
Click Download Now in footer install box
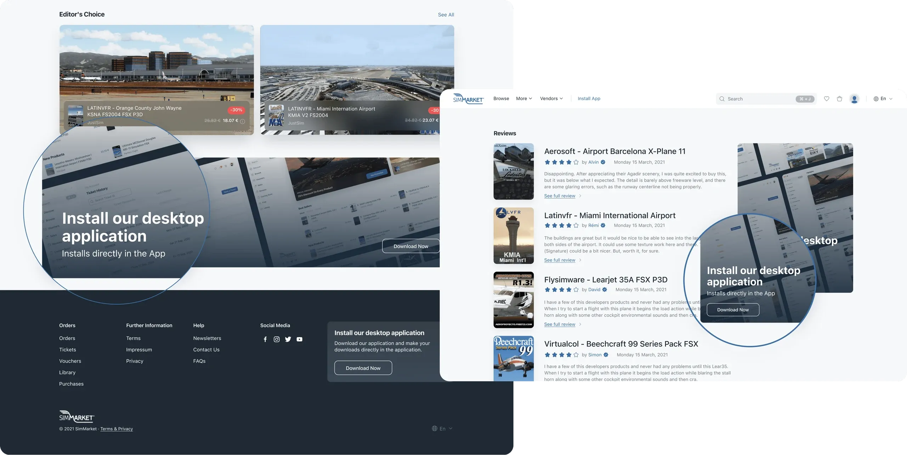363,368
